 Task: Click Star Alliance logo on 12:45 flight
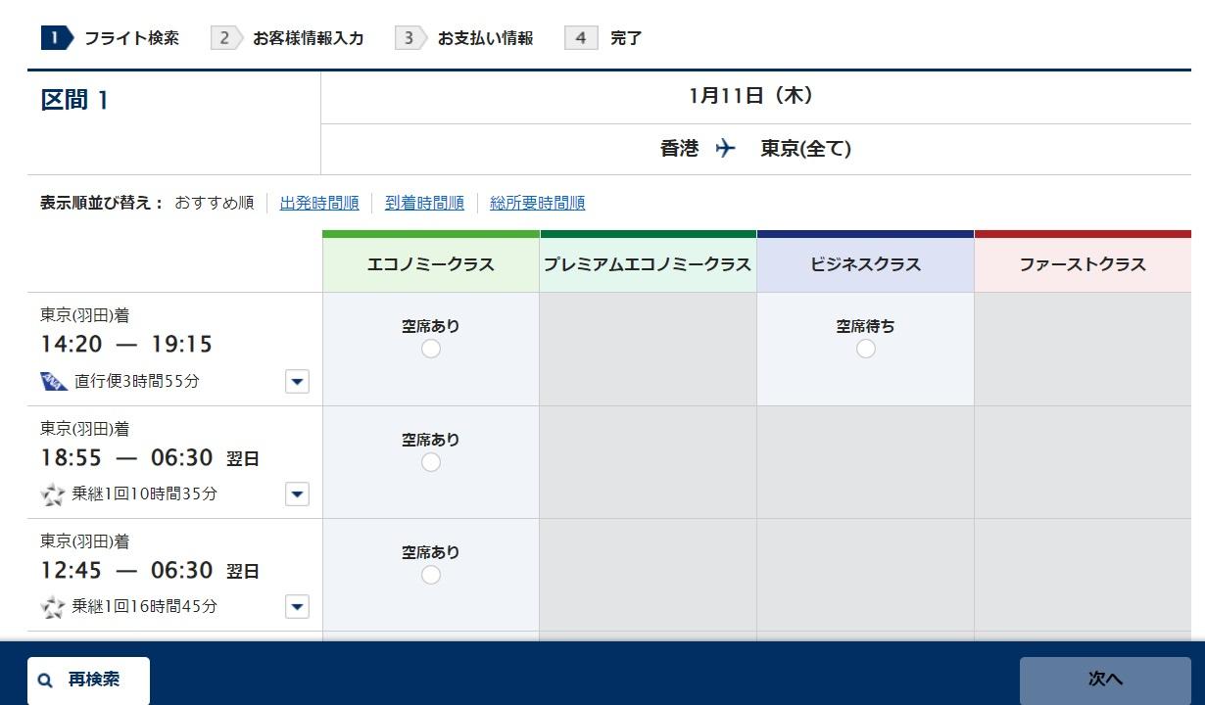pyautogui.click(x=53, y=606)
